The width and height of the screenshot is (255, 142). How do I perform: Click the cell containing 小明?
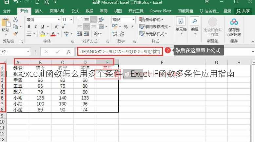click(x=18, y=98)
